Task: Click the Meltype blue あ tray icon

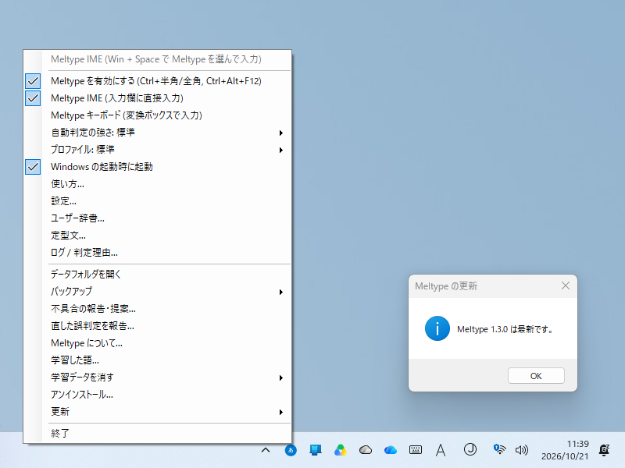Action: [x=291, y=450]
